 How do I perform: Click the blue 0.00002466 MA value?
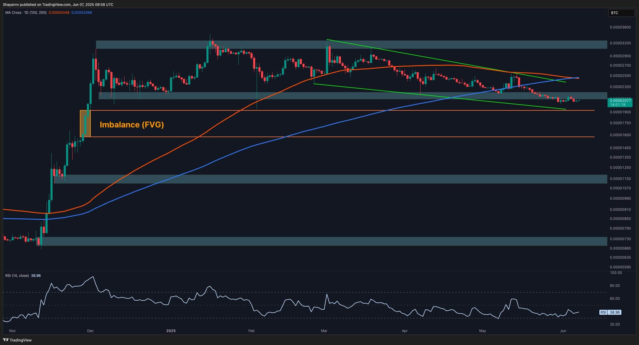click(x=82, y=13)
